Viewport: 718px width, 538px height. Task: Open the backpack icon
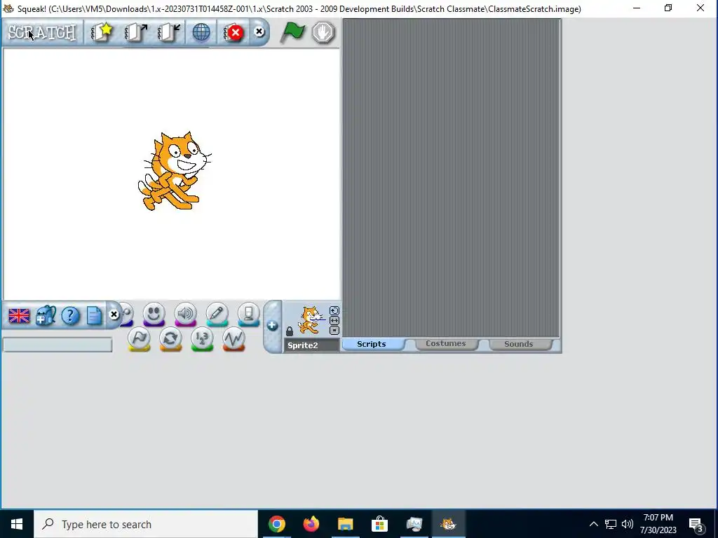coord(46,315)
